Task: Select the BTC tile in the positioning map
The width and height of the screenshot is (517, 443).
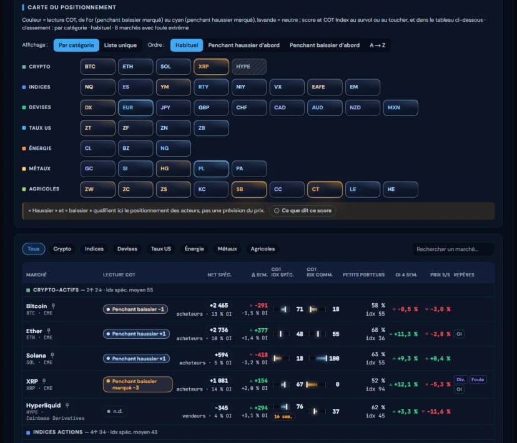Action: pos(97,67)
